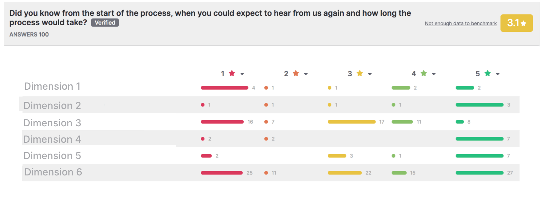Click Dimension 6 green 5-star bar
The height and width of the screenshot is (199, 541).
pos(480,173)
